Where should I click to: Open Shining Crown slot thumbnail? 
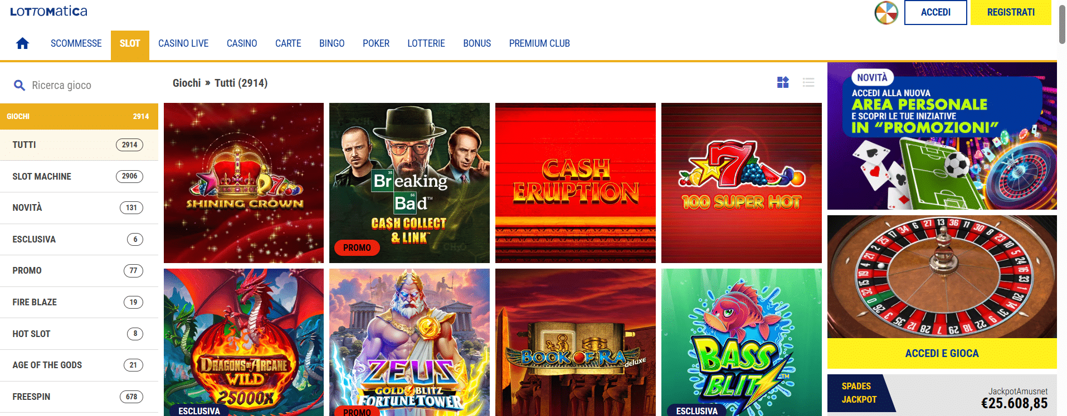(243, 183)
